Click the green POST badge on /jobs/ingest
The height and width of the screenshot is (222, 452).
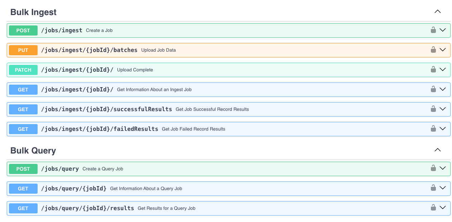coord(23,30)
